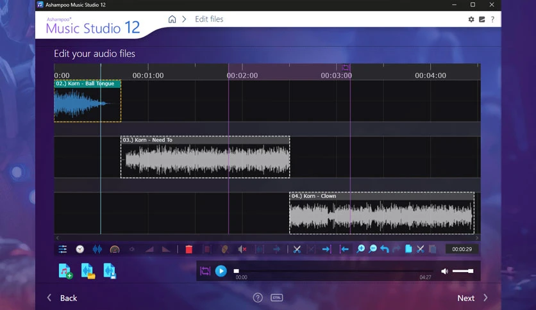Cut selection with scissors near copy icon
This screenshot has height=310, width=536.
[x=421, y=249]
